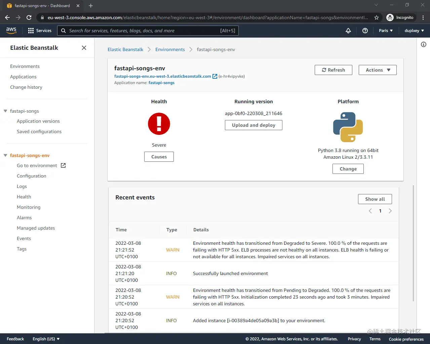The image size is (430, 344).
Task: Open Change history in the sidebar
Action: click(26, 87)
